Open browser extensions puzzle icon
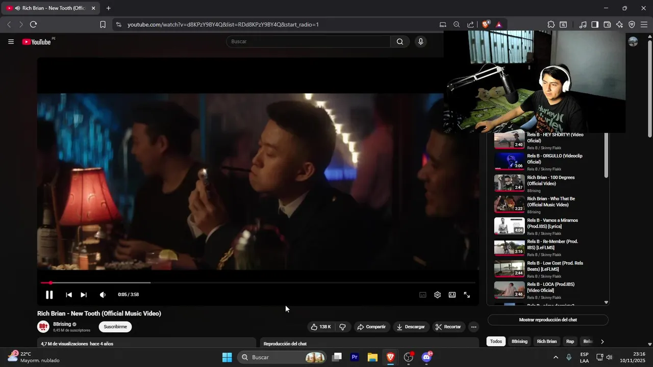Viewport: 653px width, 367px height. [551, 24]
